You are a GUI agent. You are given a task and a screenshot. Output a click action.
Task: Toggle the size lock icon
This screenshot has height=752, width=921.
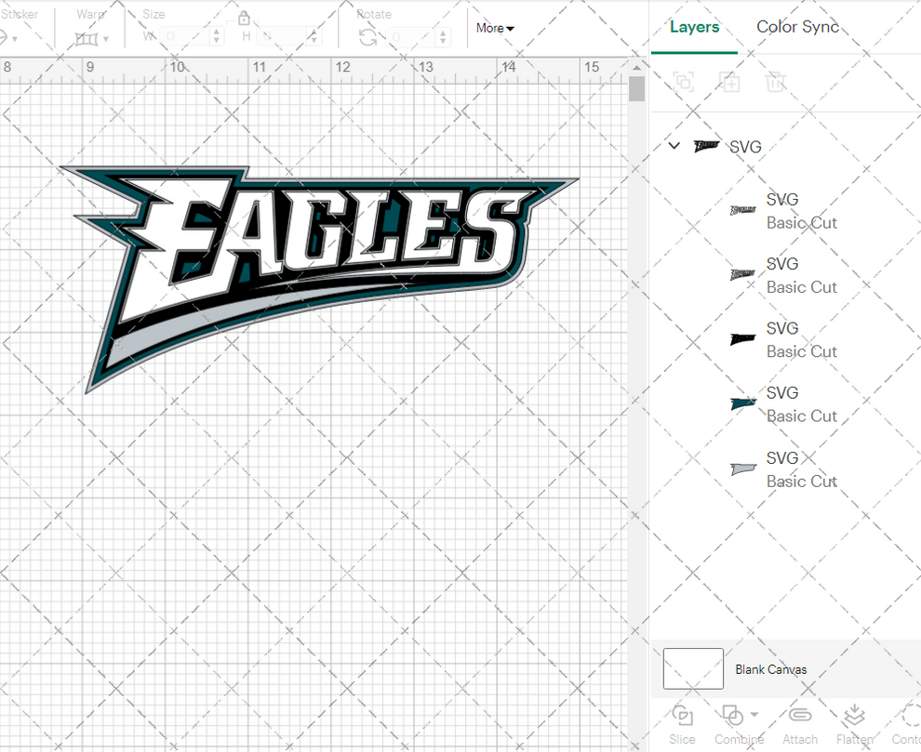244,19
